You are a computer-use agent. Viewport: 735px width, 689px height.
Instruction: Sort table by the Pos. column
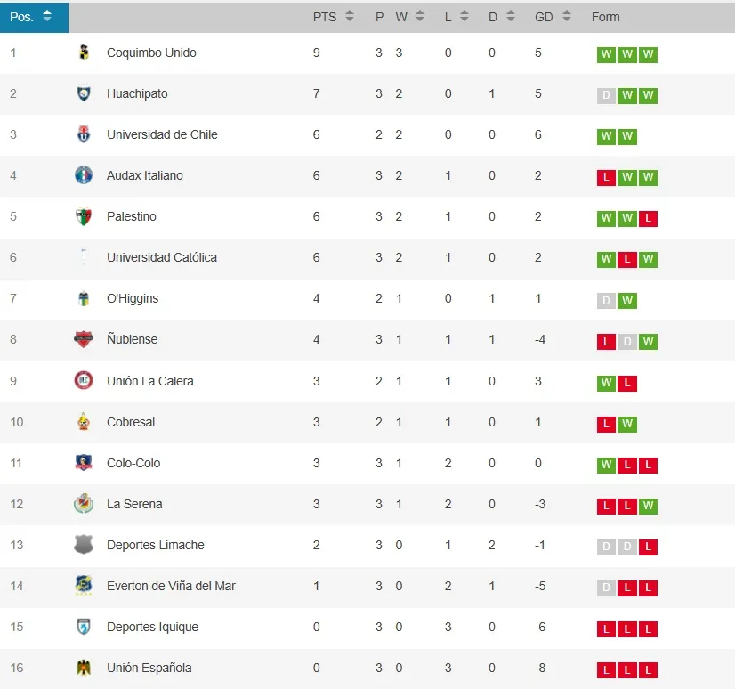tap(47, 16)
